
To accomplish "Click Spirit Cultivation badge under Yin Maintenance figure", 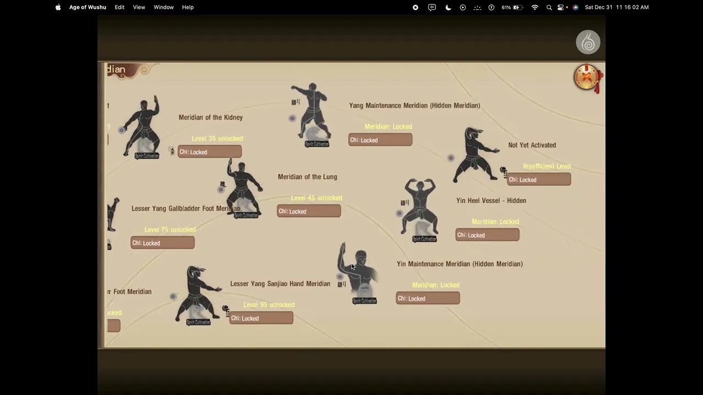I will pyautogui.click(x=365, y=301).
